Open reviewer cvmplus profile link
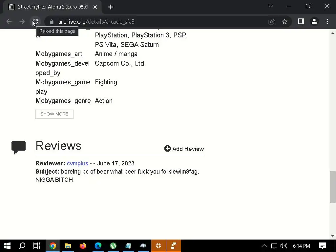This screenshot has width=336, height=252. tap(77, 163)
